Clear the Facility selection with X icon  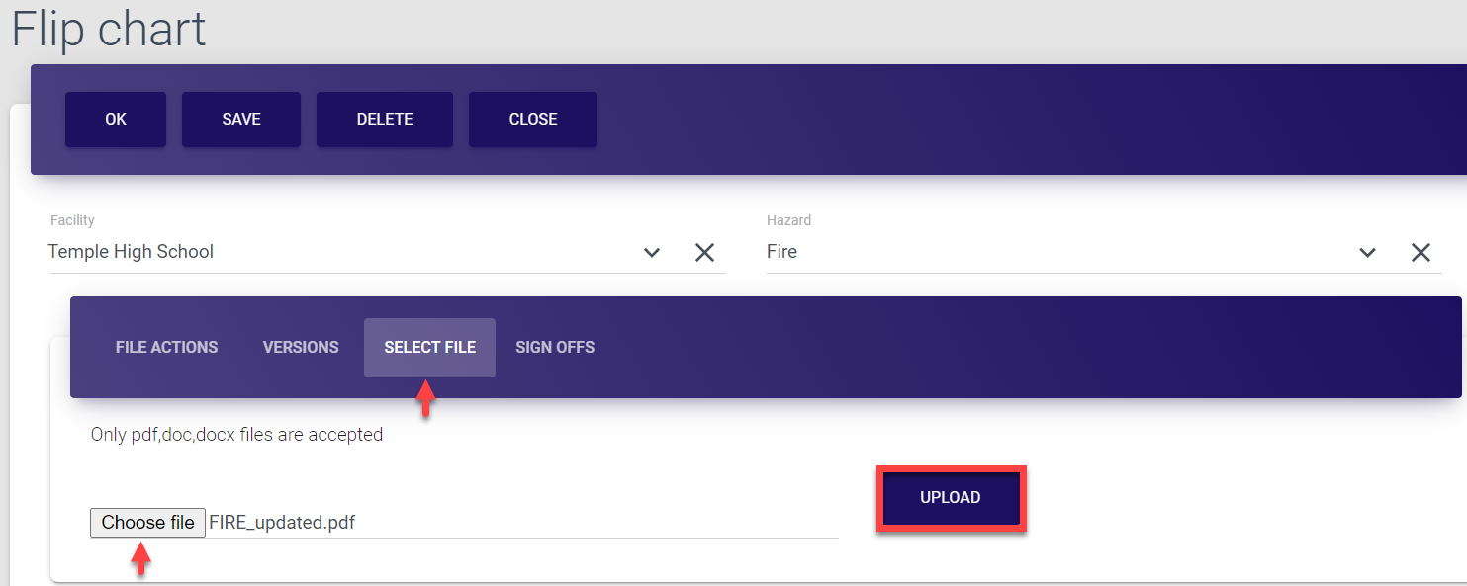704,253
